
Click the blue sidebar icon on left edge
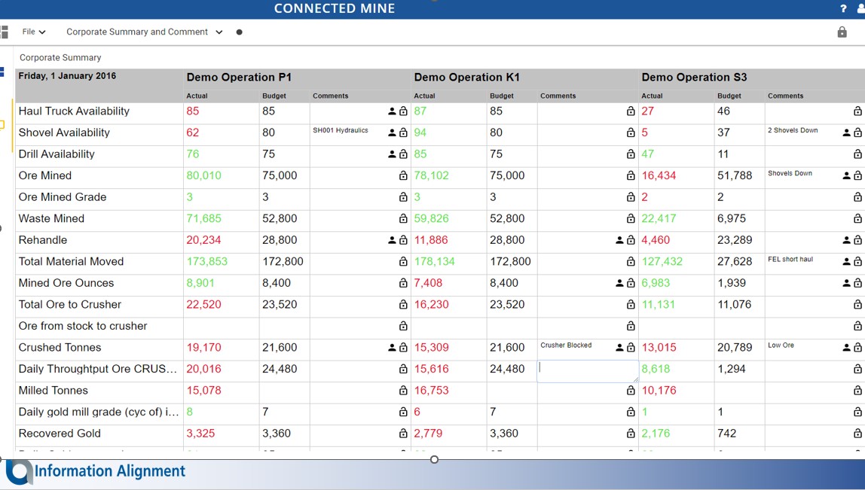point(2,72)
